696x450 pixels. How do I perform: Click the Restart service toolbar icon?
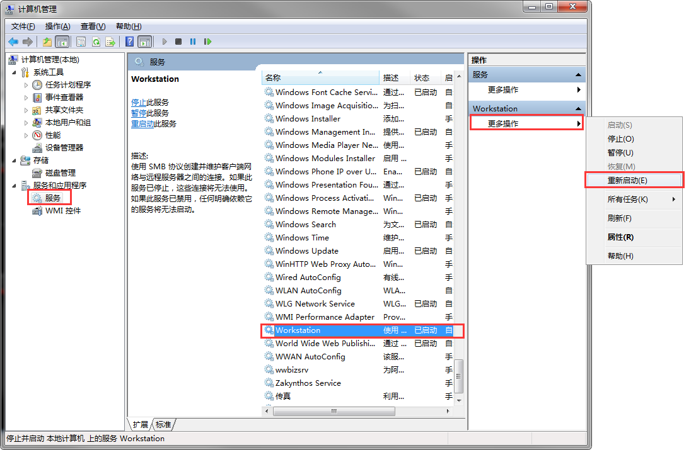coord(207,42)
